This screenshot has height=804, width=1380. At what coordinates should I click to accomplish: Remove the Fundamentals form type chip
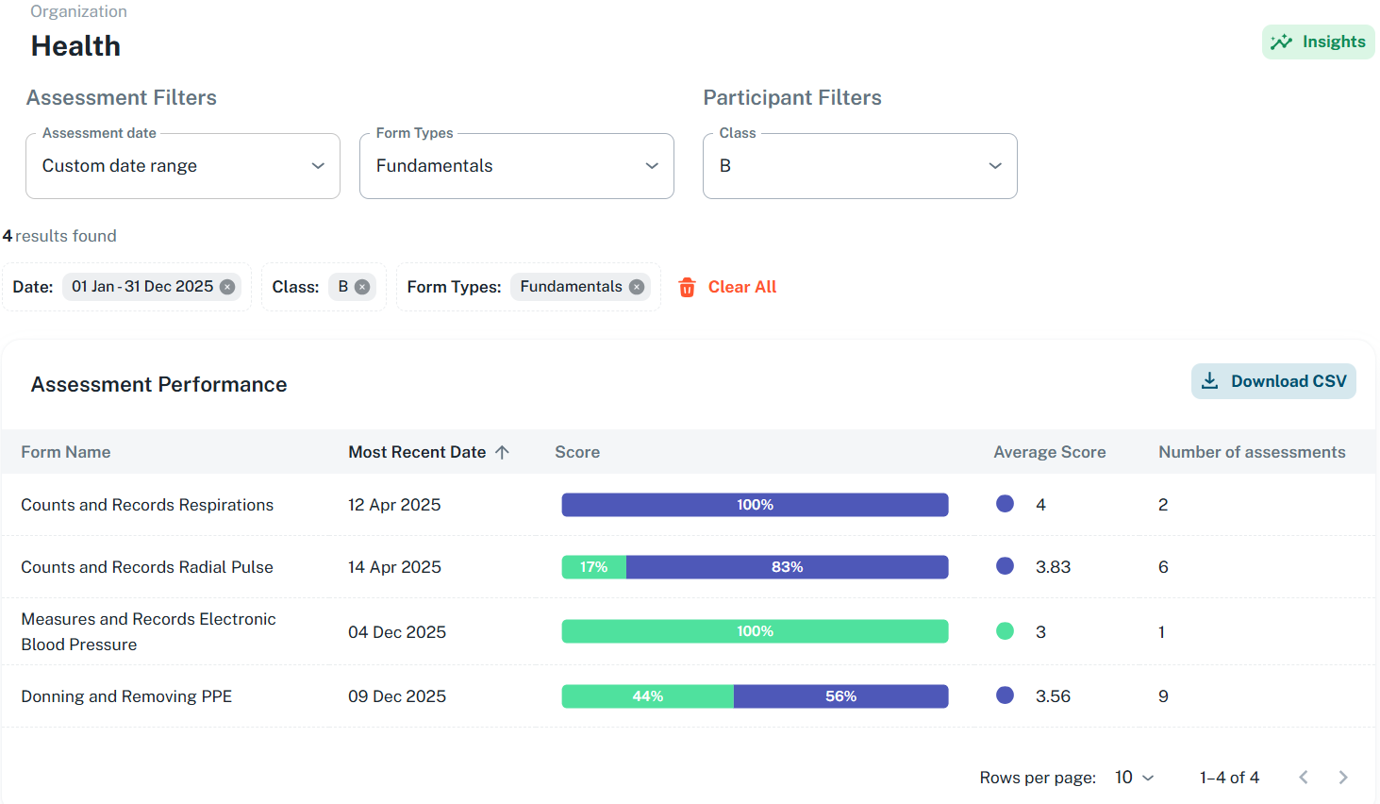point(637,287)
